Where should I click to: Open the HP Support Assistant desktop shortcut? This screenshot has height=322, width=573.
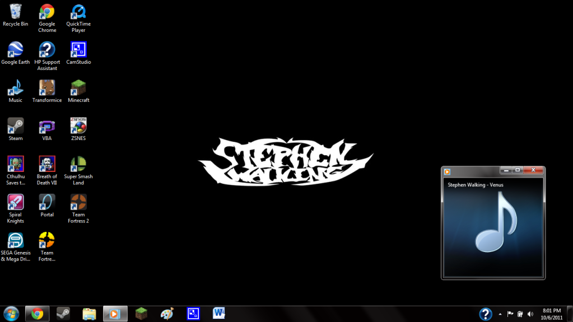point(47,57)
